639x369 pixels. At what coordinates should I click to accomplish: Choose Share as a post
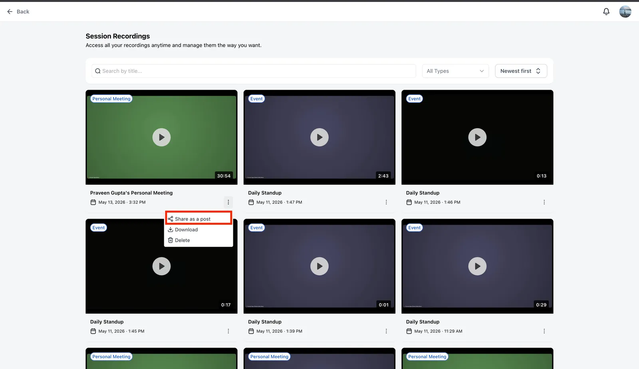(198, 219)
